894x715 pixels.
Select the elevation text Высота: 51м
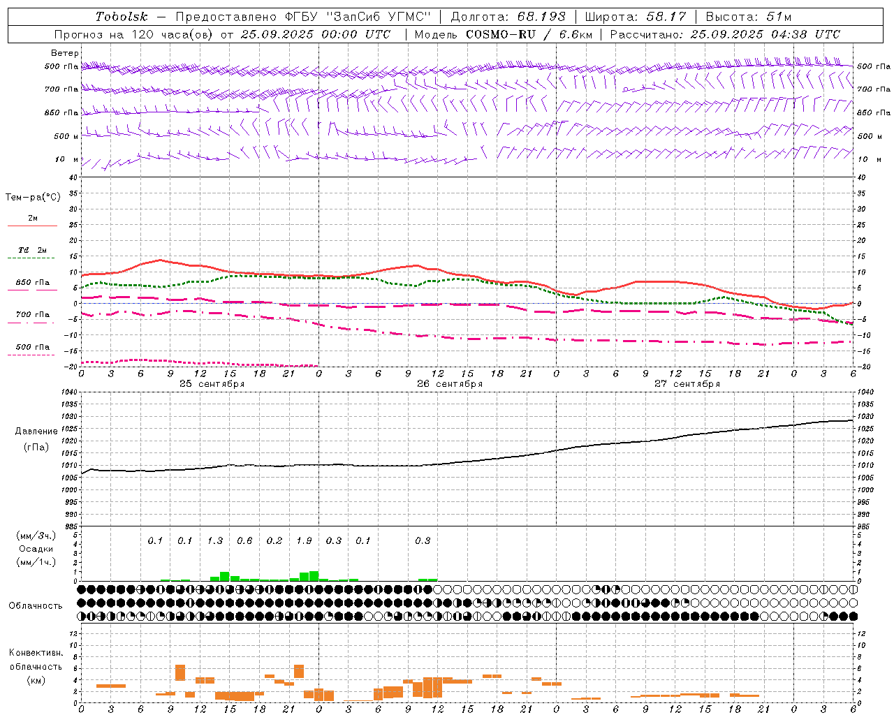coord(748,16)
